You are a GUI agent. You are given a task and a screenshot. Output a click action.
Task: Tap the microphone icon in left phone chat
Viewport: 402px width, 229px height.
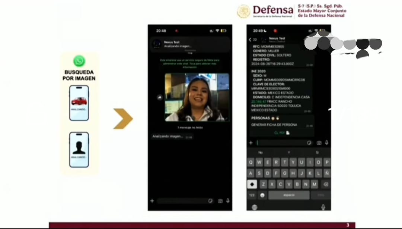[228, 201]
